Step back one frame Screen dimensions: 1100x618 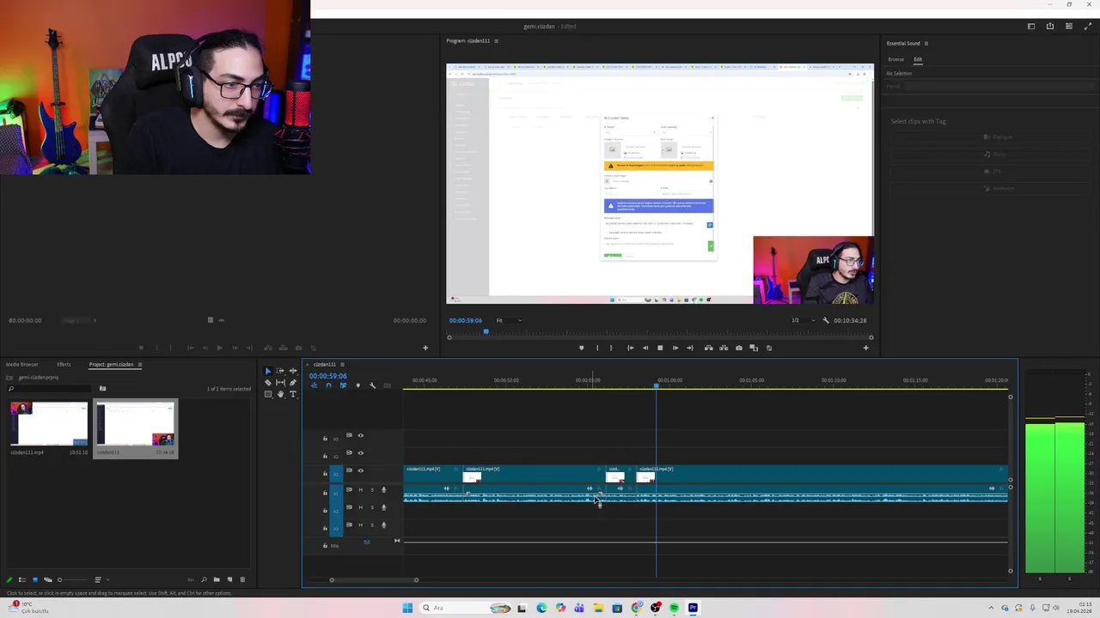coord(645,348)
